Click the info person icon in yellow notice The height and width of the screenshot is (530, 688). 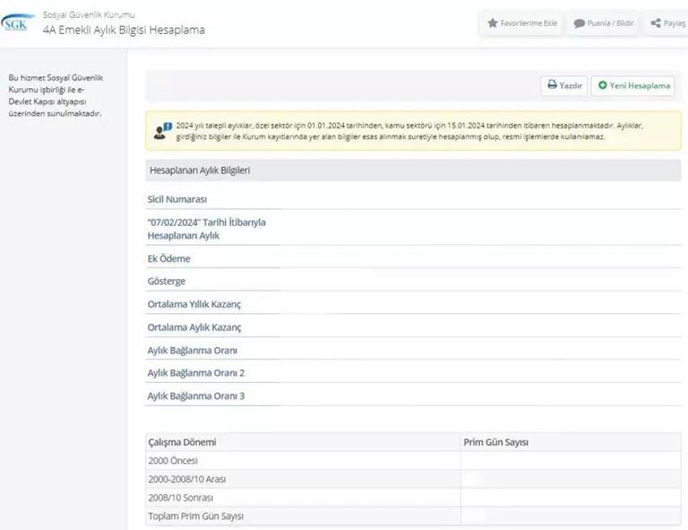coord(163,131)
